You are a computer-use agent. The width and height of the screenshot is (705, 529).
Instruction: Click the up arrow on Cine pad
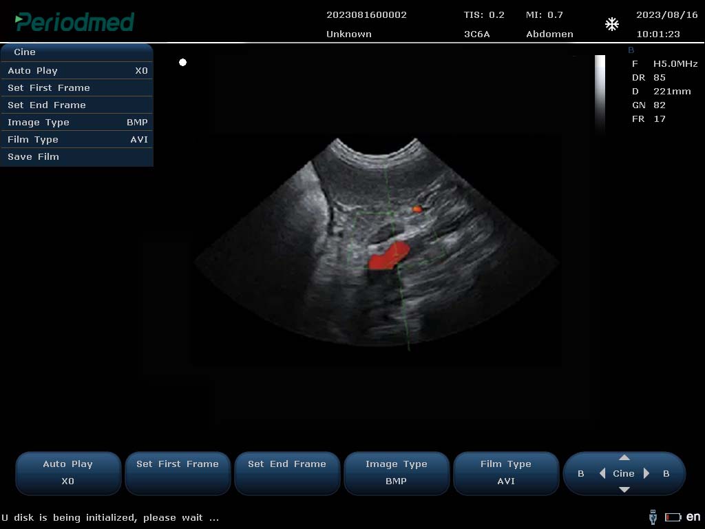624,457
